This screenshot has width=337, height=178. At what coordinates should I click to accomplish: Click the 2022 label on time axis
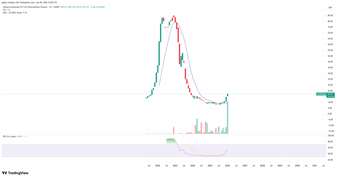coord(158,166)
